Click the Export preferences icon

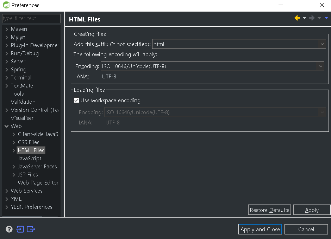31,229
